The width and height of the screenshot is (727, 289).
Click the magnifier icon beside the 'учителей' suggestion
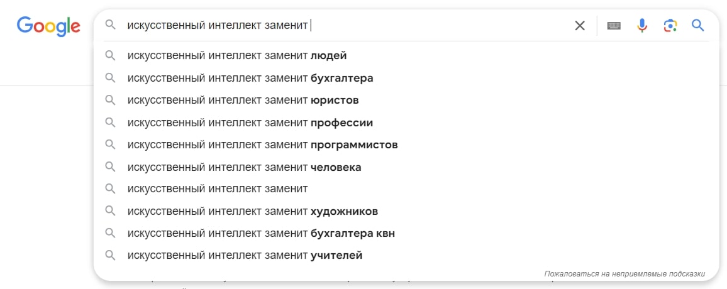click(x=110, y=255)
